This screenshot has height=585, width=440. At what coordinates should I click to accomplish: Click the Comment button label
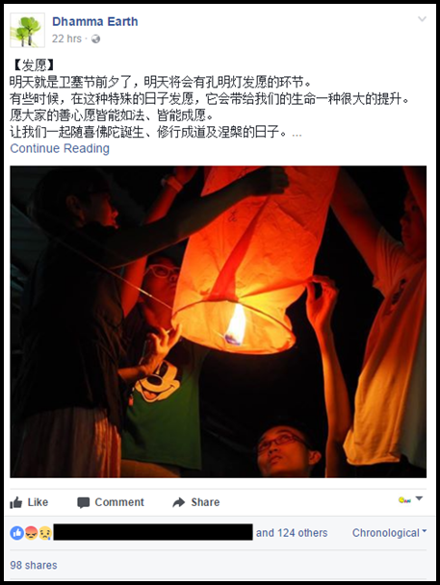click(119, 502)
